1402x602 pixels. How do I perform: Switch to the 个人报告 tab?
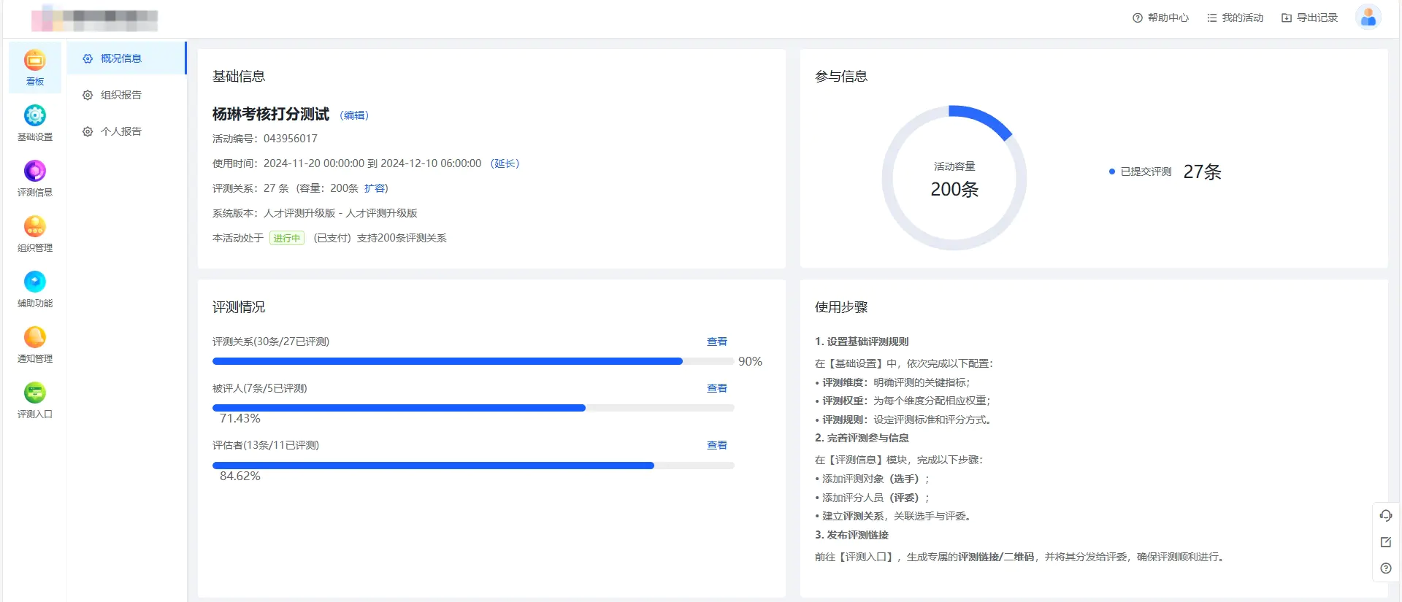[120, 131]
